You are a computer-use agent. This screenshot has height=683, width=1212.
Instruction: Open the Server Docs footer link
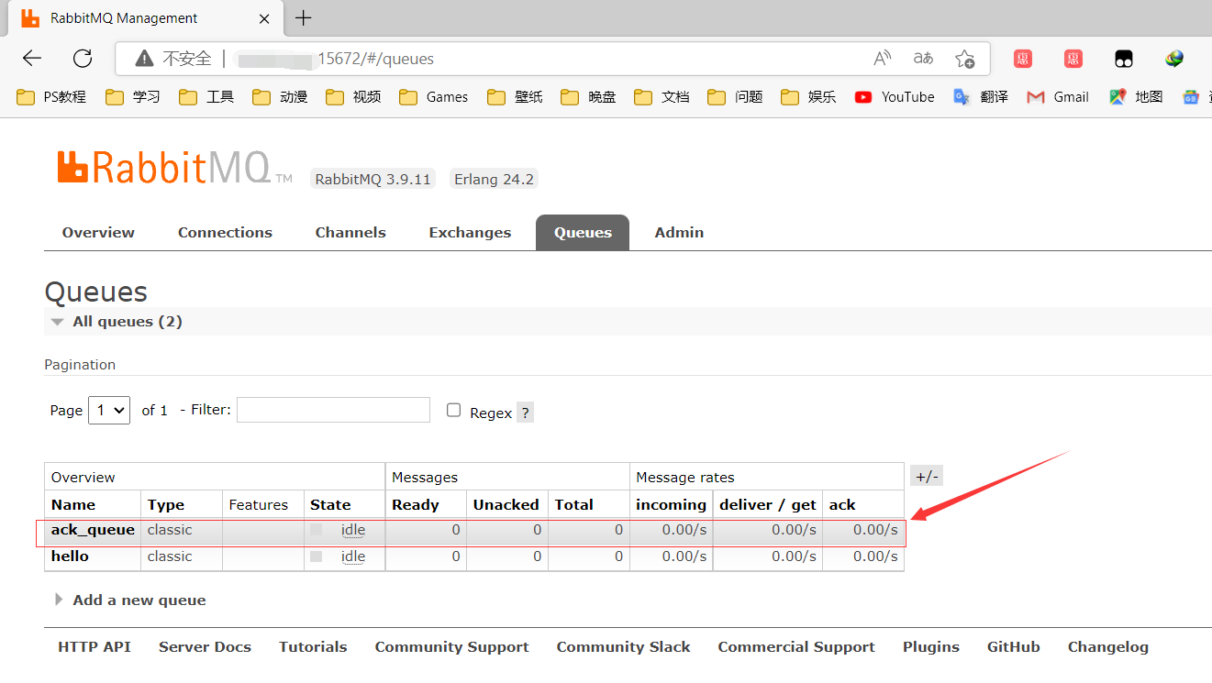(205, 647)
